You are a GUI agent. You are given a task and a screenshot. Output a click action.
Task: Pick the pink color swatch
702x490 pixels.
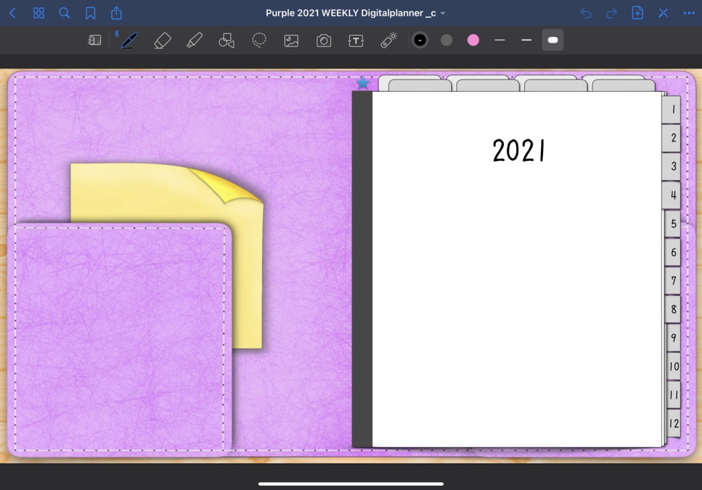pyautogui.click(x=473, y=40)
